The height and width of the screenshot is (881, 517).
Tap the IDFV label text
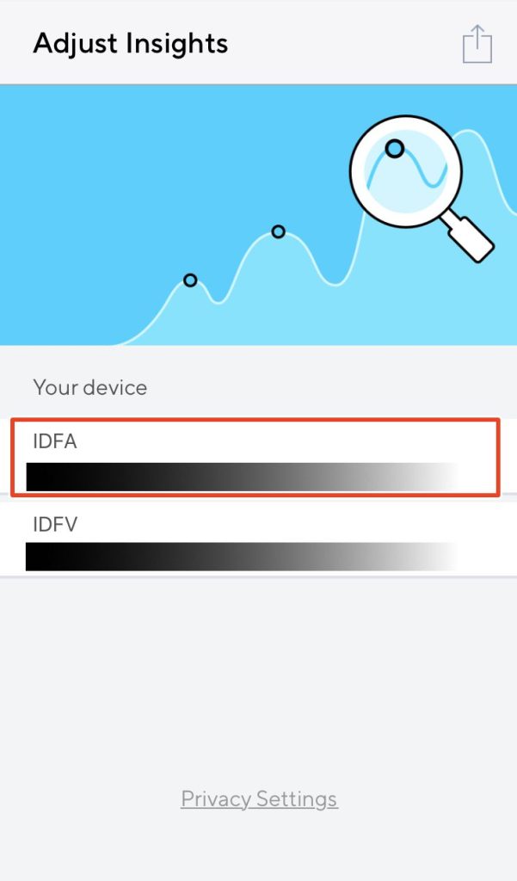(x=54, y=525)
